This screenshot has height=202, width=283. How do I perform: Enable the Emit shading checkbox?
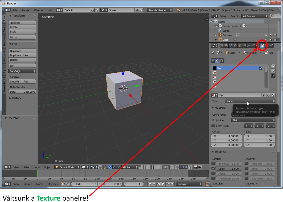(246, 168)
